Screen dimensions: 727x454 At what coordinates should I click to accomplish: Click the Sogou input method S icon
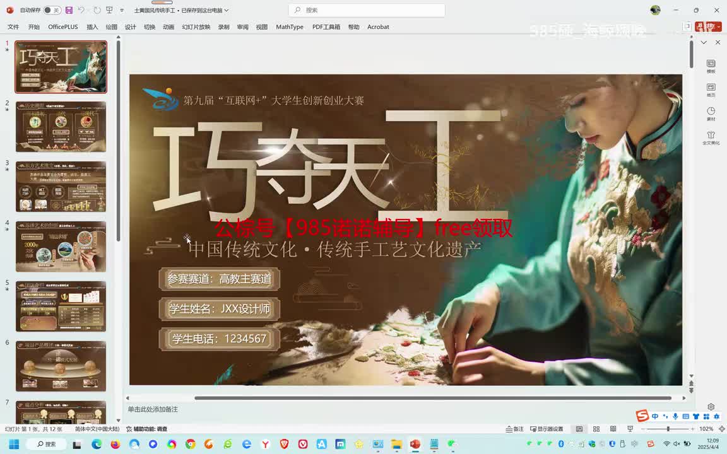pyautogui.click(x=642, y=416)
